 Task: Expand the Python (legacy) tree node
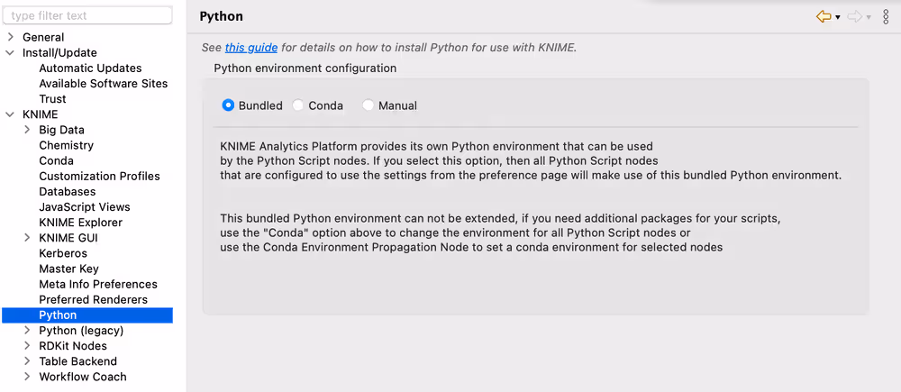28,331
